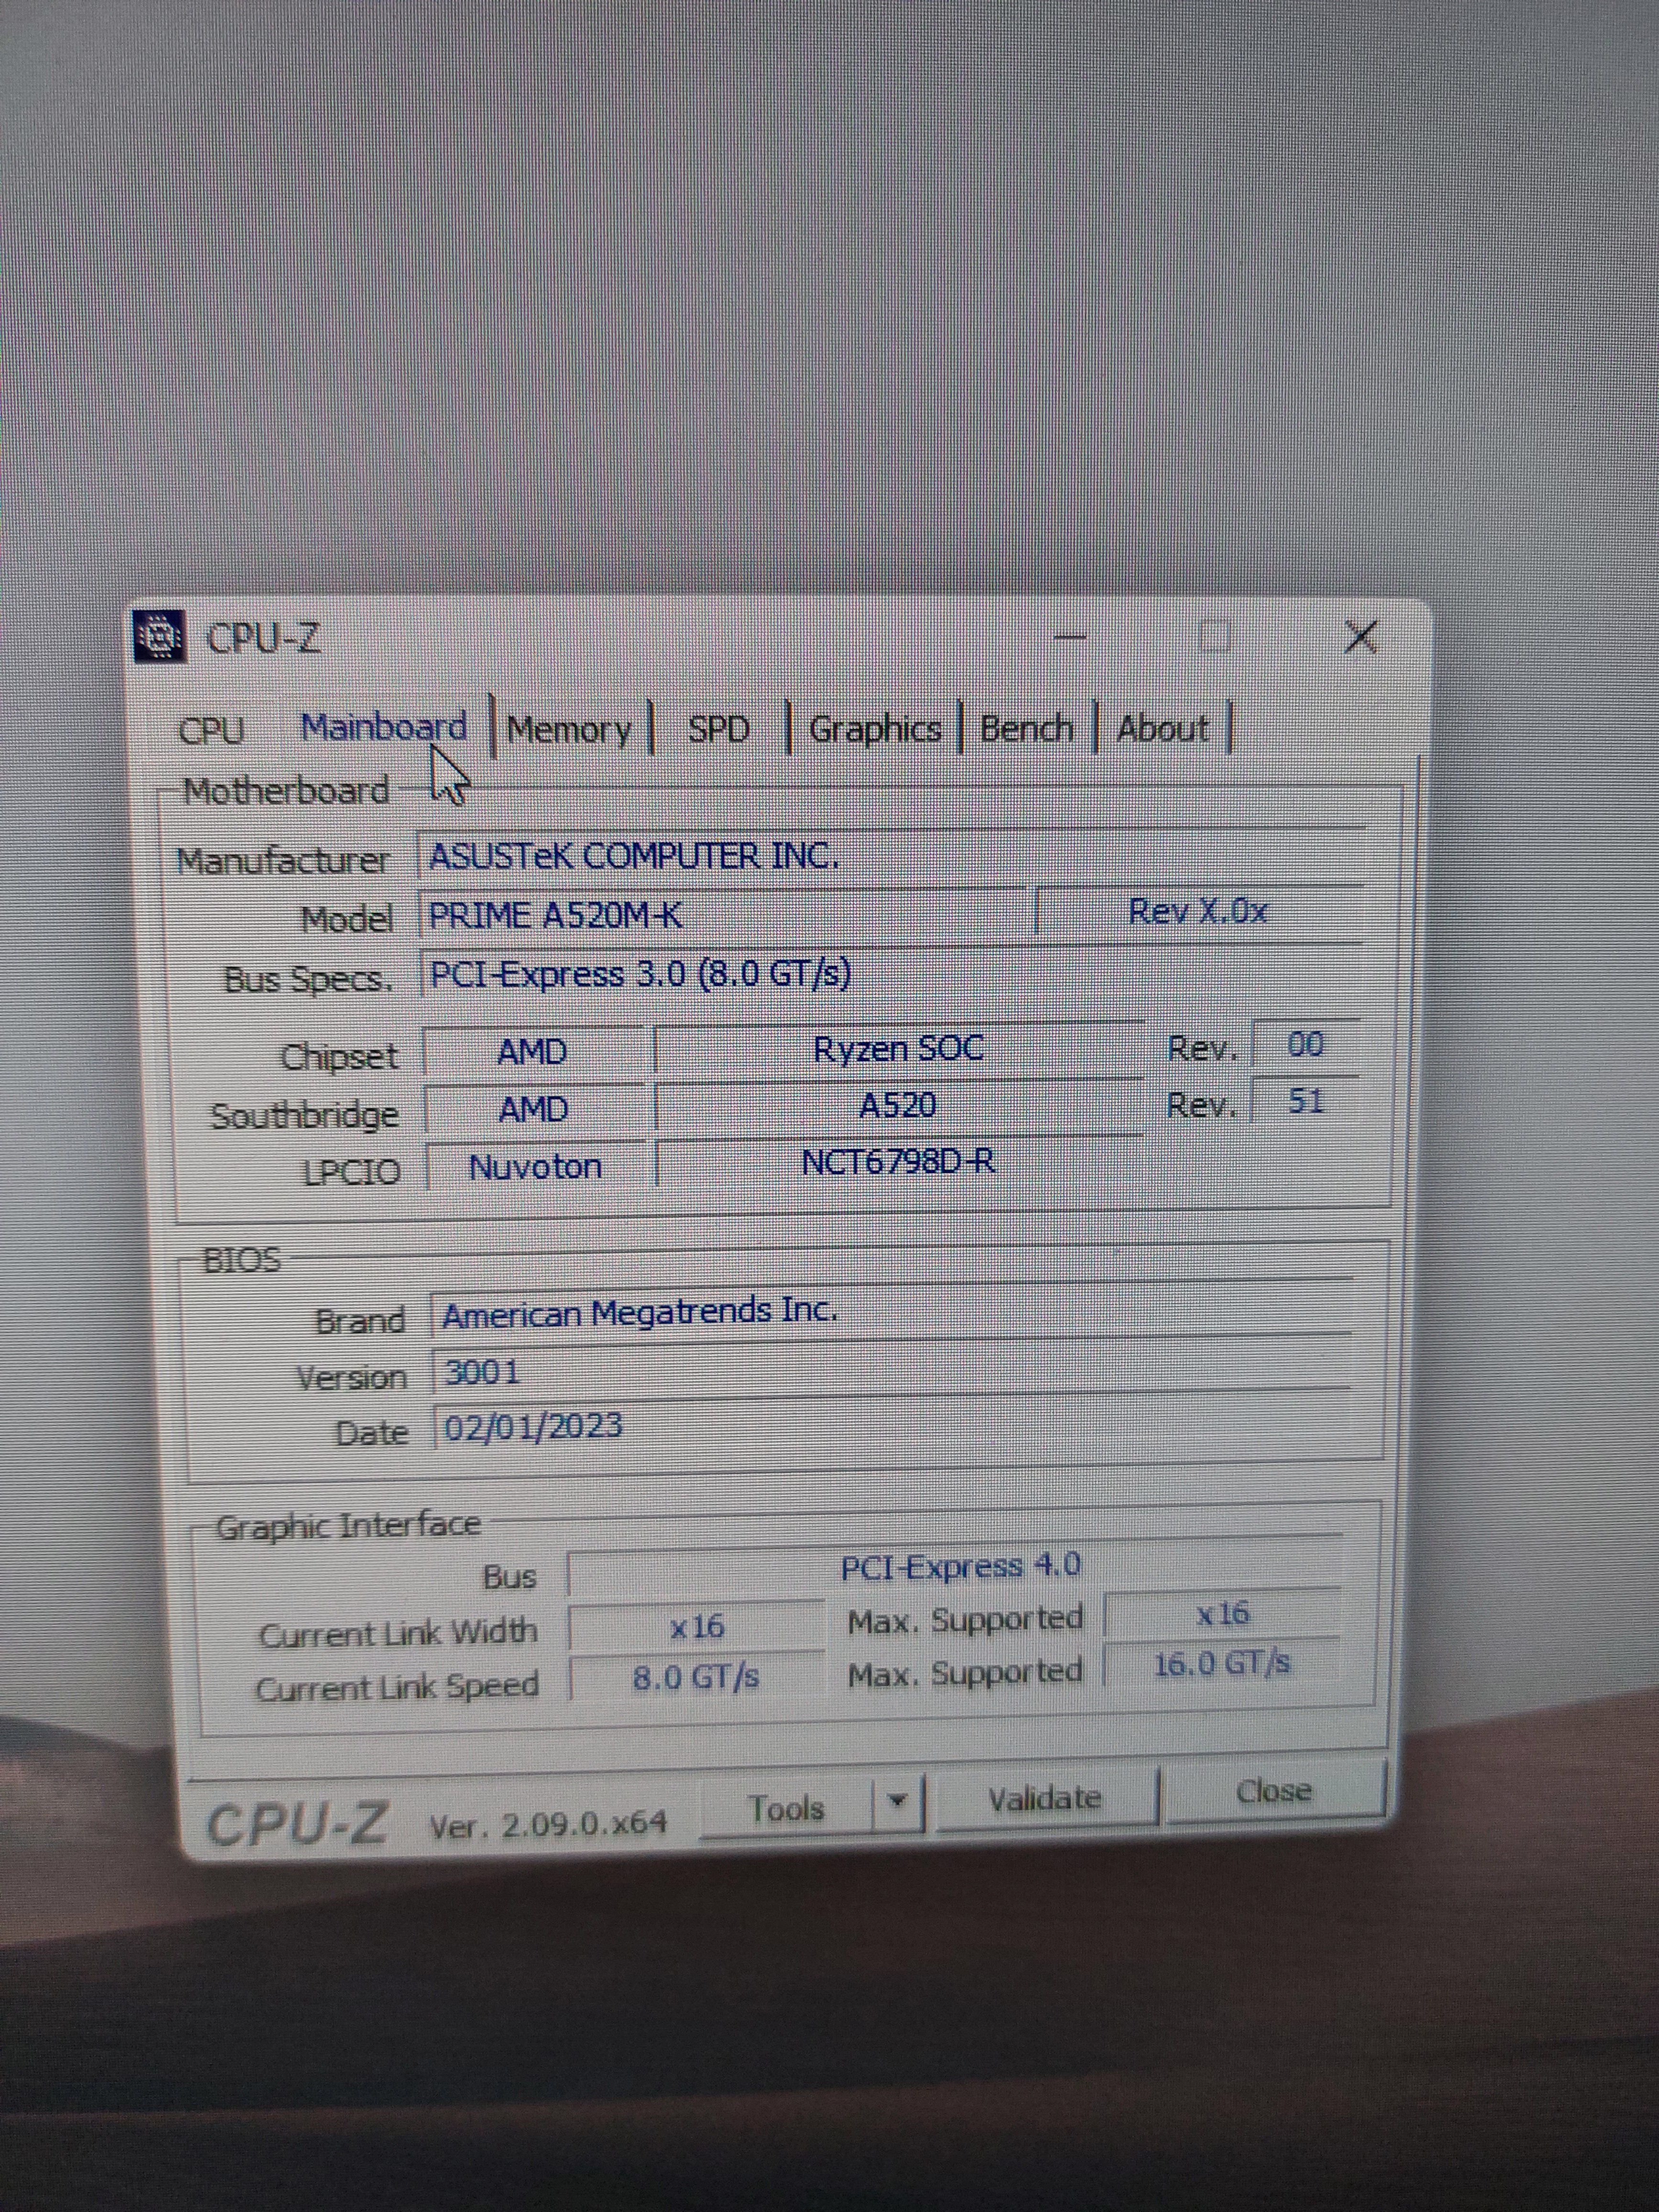Show the About tab
Screen dimensions: 1659x2212
[x=1162, y=728]
